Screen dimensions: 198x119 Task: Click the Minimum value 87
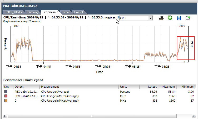[192, 101]
